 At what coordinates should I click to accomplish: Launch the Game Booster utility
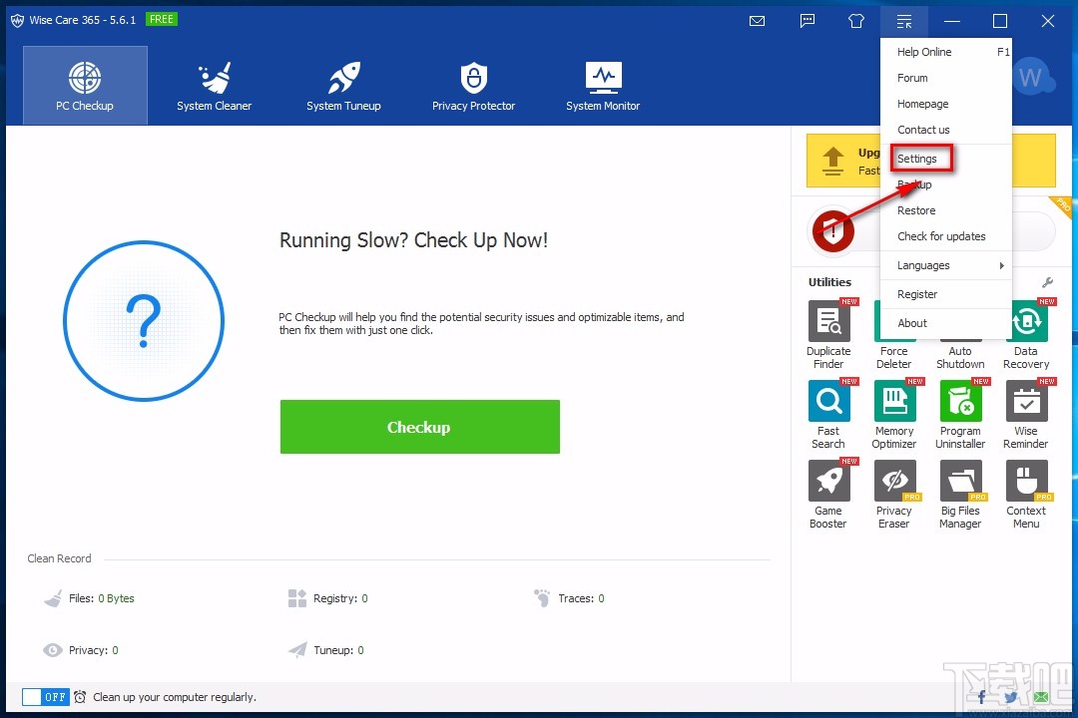[x=828, y=482]
